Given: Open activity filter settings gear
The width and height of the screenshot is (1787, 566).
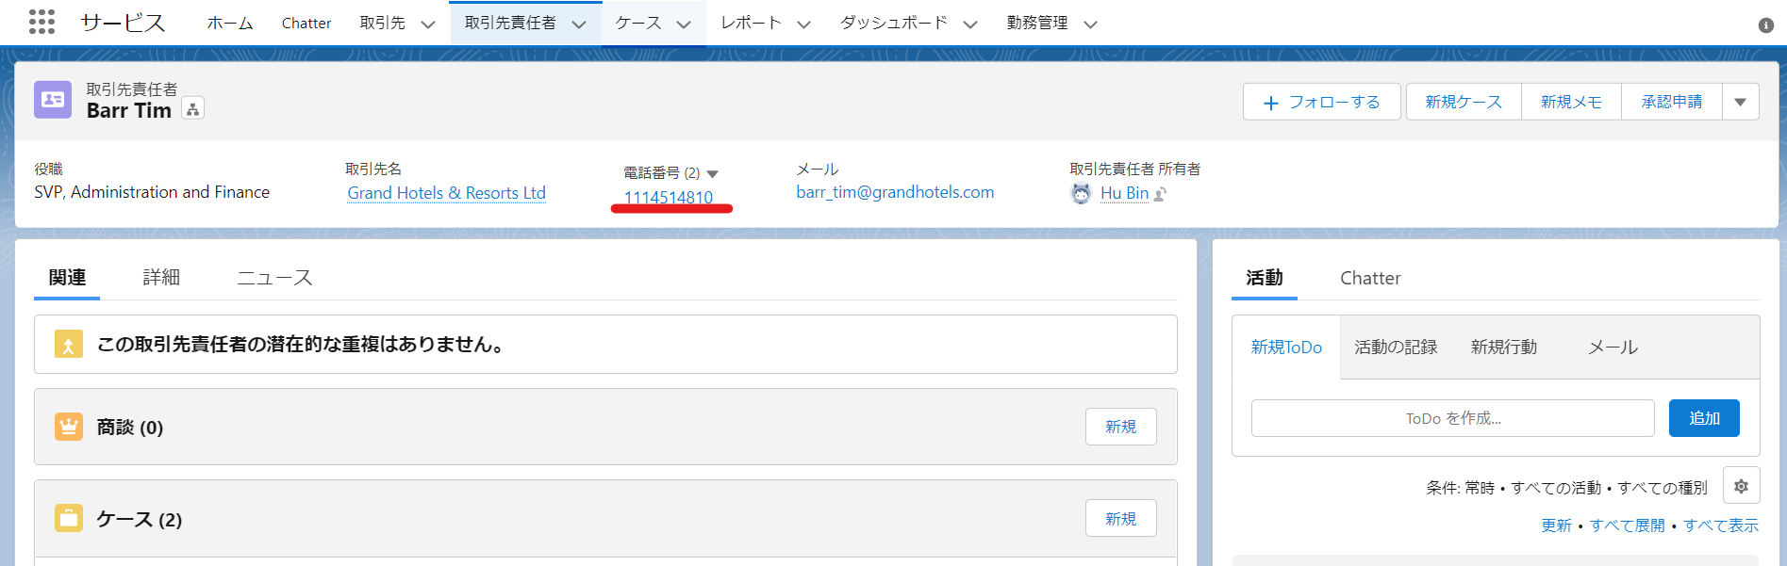Looking at the screenshot, I should point(1741,486).
